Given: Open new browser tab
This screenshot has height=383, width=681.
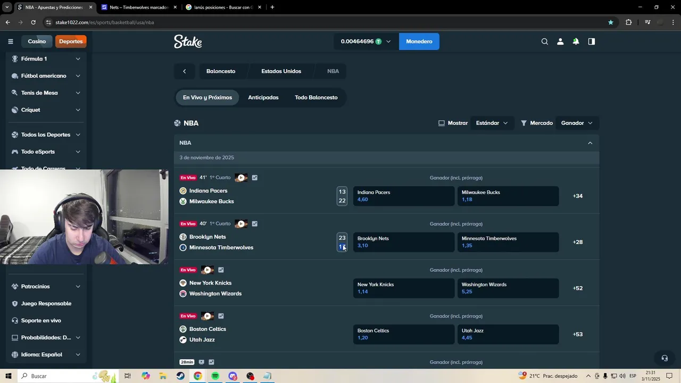Looking at the screenshot, I should click(272, 7).
